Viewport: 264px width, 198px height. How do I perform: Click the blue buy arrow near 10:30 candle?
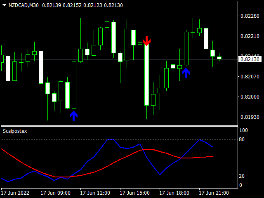pos(73,116)
